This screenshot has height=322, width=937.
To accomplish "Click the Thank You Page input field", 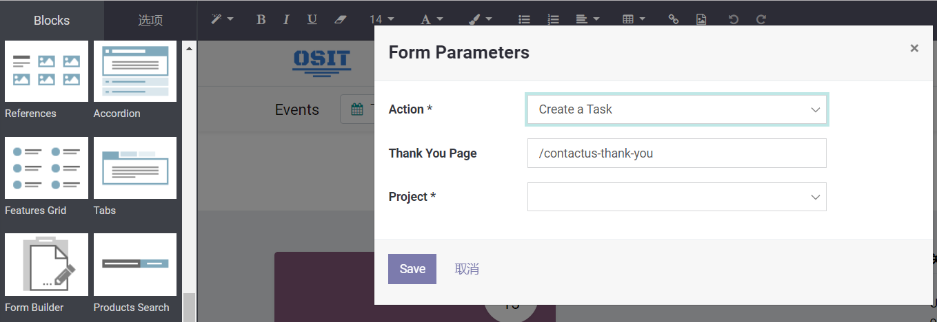I will pos(676,153).
